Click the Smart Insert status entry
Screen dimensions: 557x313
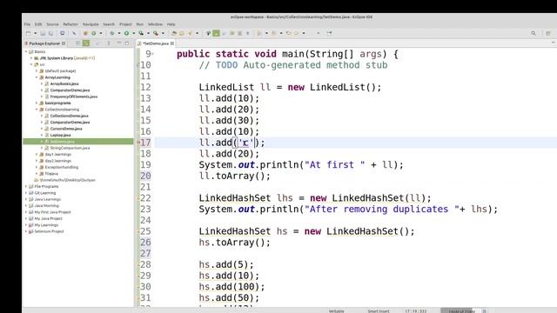(x=379, y=311)
